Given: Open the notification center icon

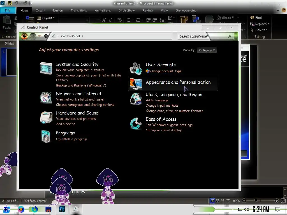Looking at the screenshot, I should [278, 209].
